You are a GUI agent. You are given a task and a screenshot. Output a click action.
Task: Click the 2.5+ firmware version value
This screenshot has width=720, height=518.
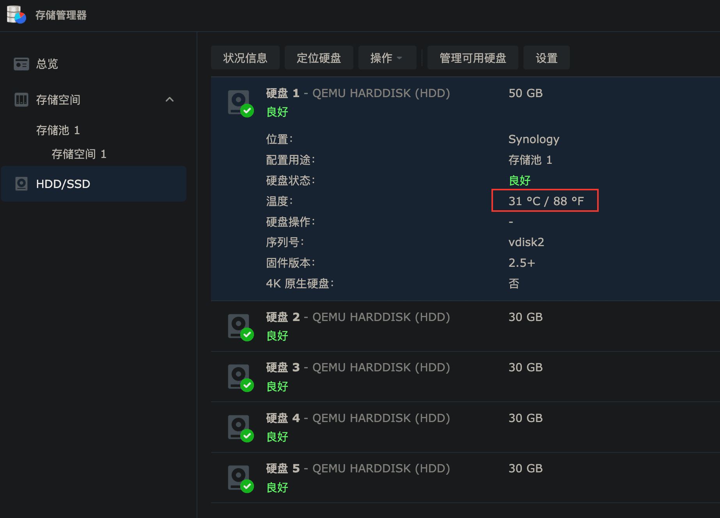(521, 263)
